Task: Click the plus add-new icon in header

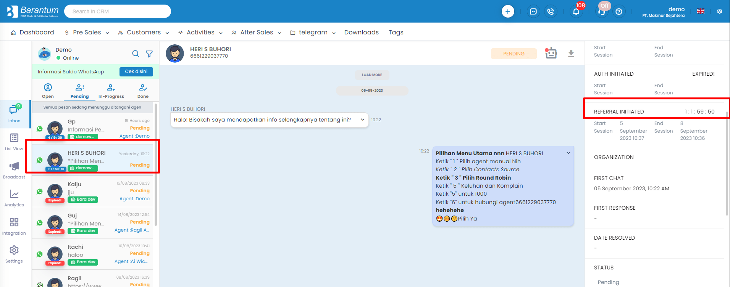Action: click(x=507, y=11)
